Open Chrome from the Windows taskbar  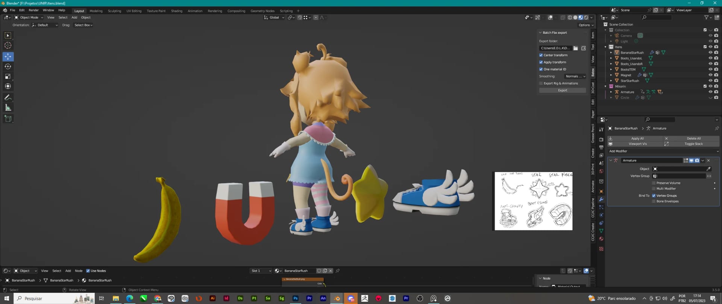pos(158,298)
